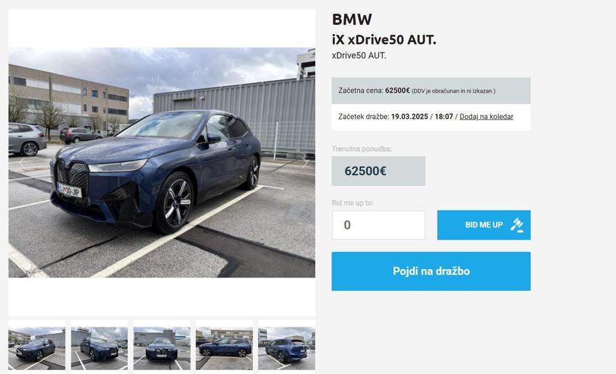Go to previous car photo with left chevron

(x=22, y=163)
